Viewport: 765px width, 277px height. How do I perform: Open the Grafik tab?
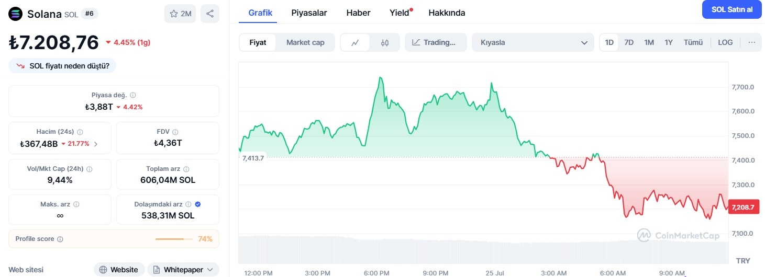(260, 13)
